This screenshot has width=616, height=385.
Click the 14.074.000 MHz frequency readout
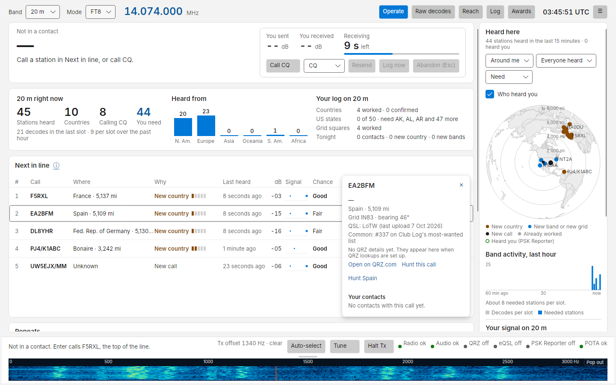[161, 12]
